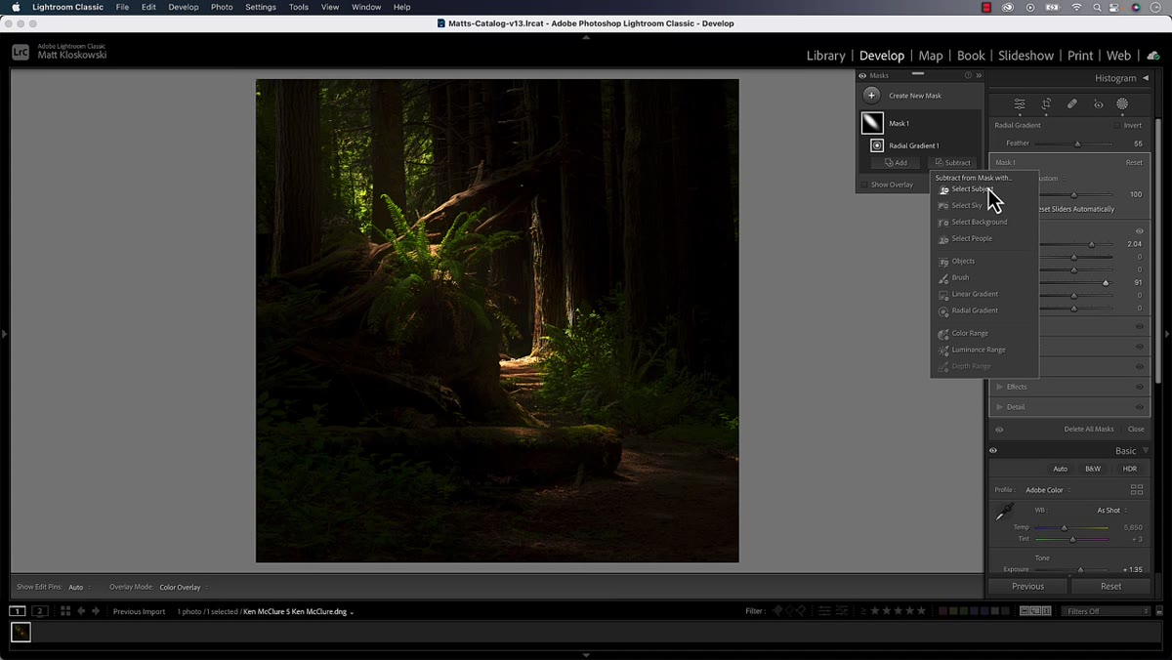The image size is (1172, 660).
Task: Enable the Show Overlay checkbox
Action: (x=864, y=185)
